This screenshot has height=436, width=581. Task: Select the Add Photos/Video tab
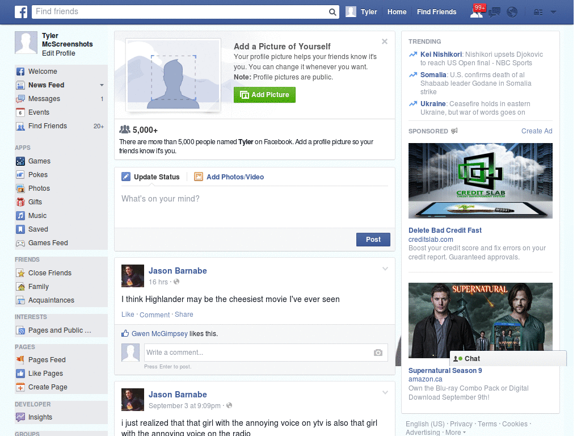tap(229, 177)
